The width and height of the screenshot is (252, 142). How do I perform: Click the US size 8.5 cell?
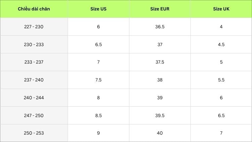coord(98,115)
